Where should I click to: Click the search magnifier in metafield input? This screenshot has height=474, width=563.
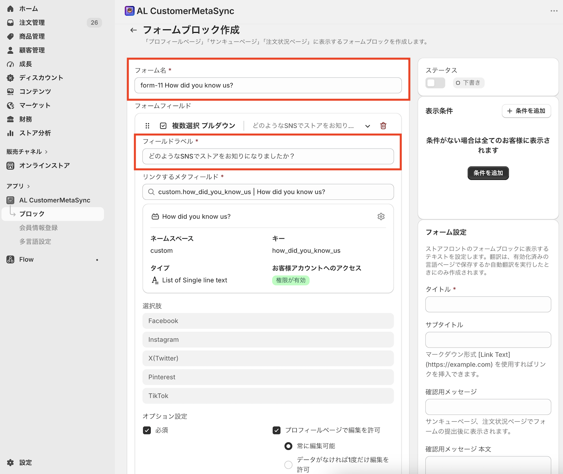click(x=151, y=192)
